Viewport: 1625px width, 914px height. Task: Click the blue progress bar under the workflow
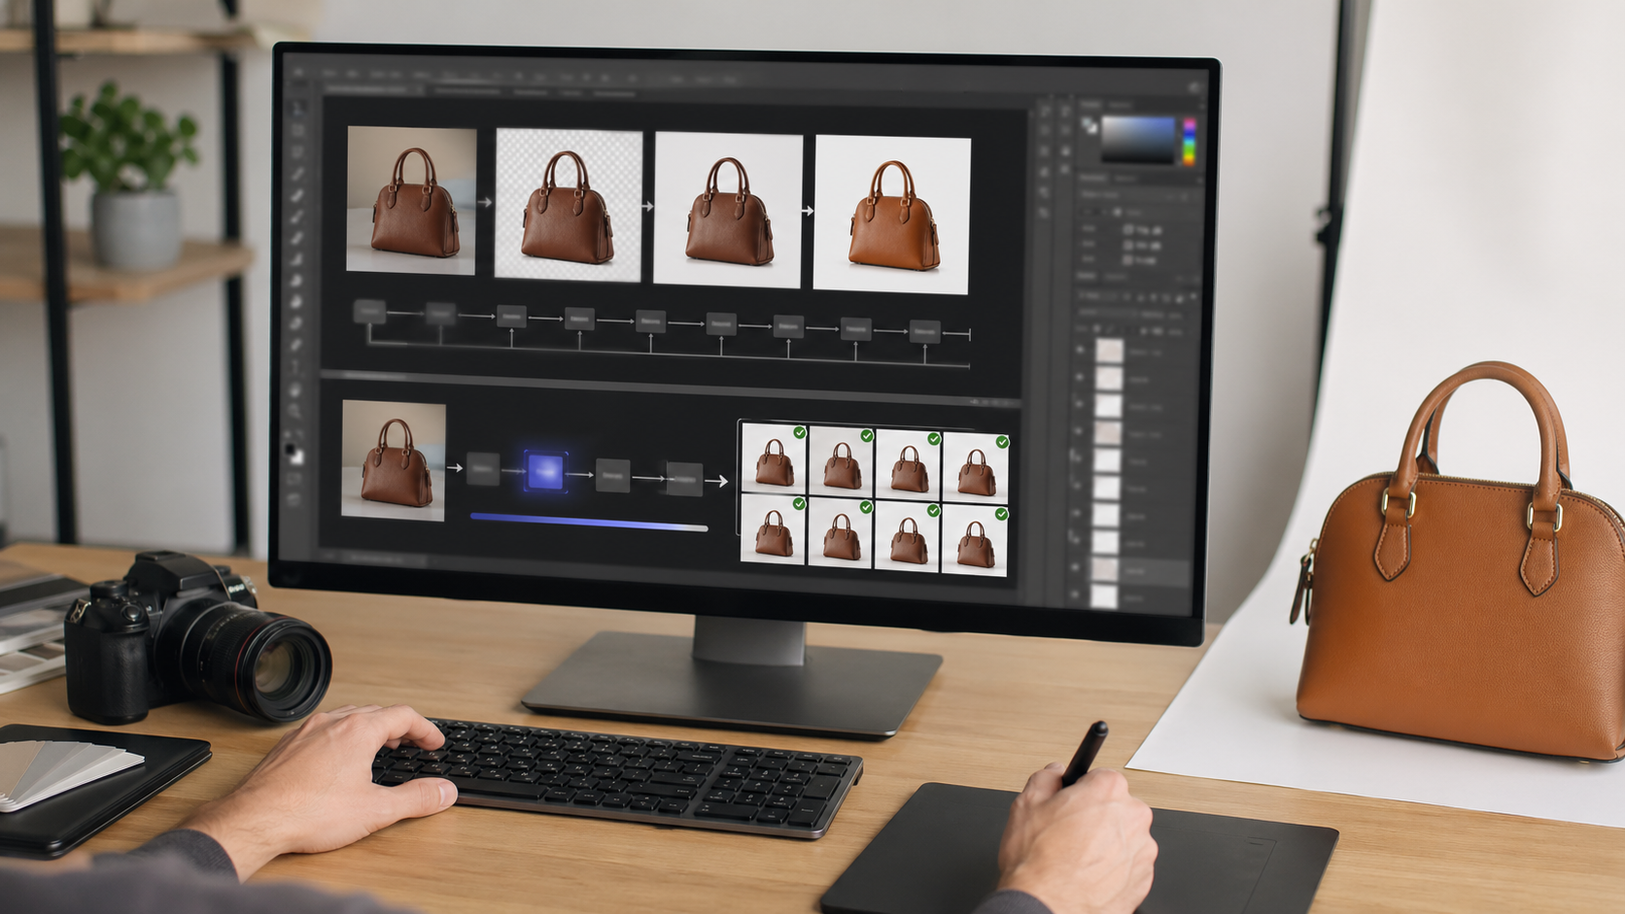pyautogui.click(x=588, y=524)
